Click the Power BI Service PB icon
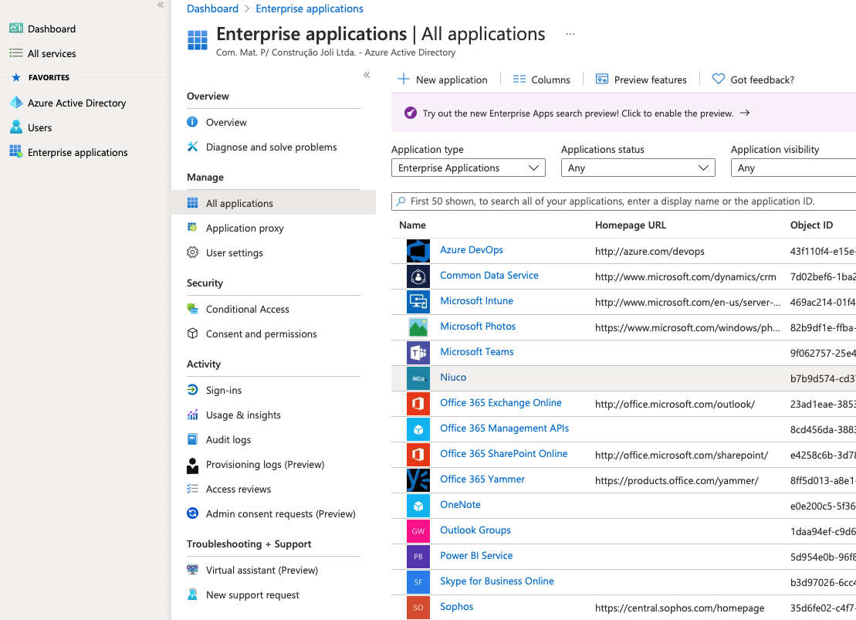Image resolution: width=856 pixels, height=620 pixels. coord(418,557)
